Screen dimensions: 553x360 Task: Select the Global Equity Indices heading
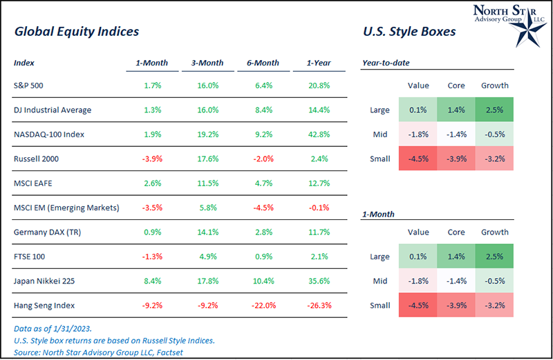click(x=77, y=32)
